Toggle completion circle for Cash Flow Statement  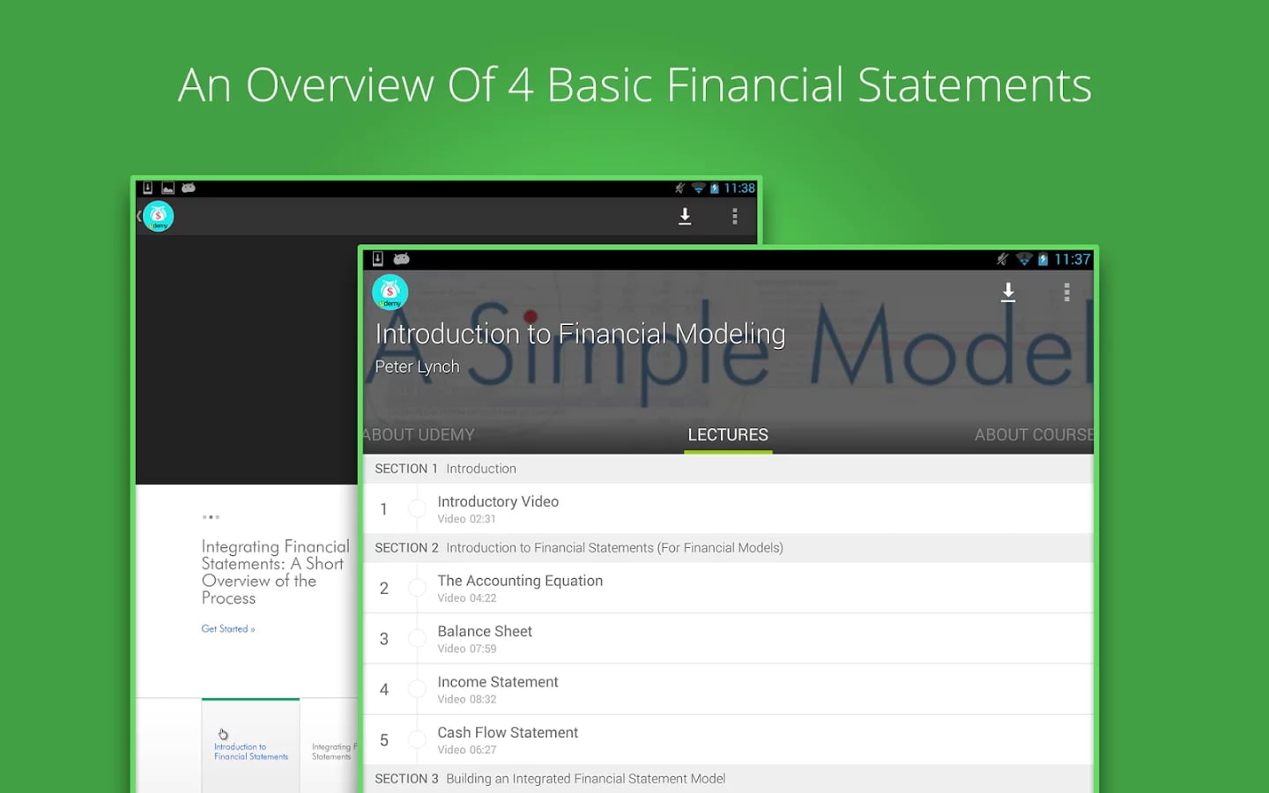(417, 740)
